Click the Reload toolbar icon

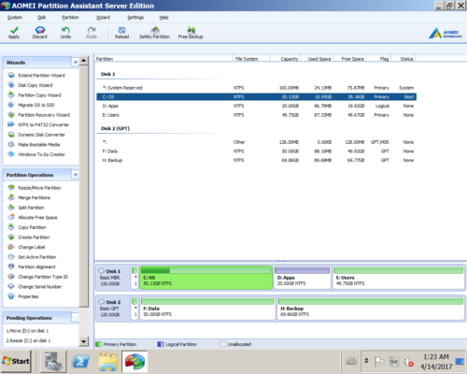click(x=121, y=33)
